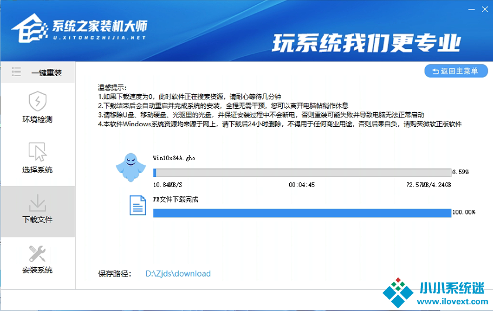Click the 6.59% percentage value

click(x=460, y=172)
